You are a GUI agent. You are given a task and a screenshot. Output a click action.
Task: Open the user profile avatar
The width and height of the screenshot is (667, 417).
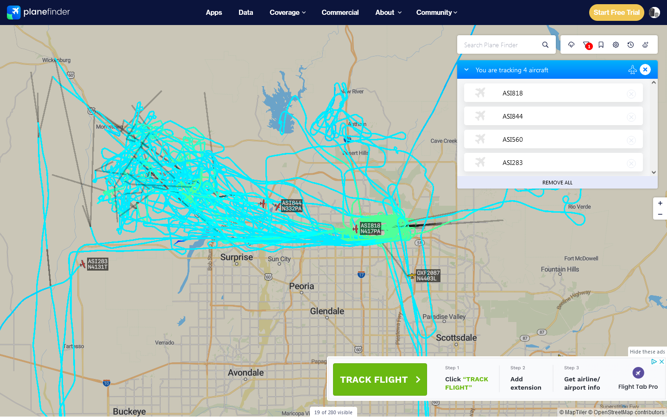point(654,13)
